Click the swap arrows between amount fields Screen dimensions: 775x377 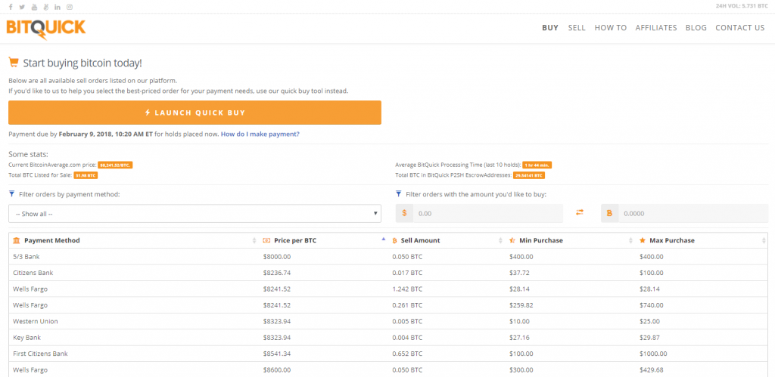click(580, 212)
